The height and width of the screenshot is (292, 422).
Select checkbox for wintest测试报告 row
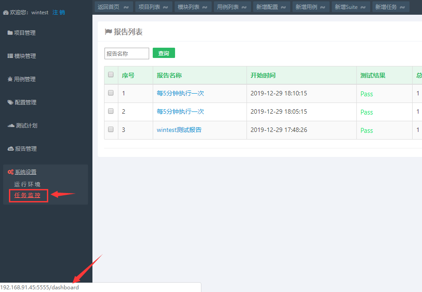111,130
